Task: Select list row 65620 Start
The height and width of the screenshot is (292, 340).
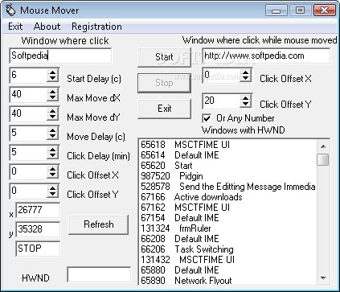Action: pos(227,166)
